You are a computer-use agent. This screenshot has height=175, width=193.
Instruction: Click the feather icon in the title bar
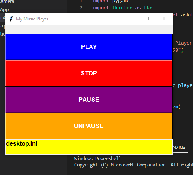(x=11, y=19)
